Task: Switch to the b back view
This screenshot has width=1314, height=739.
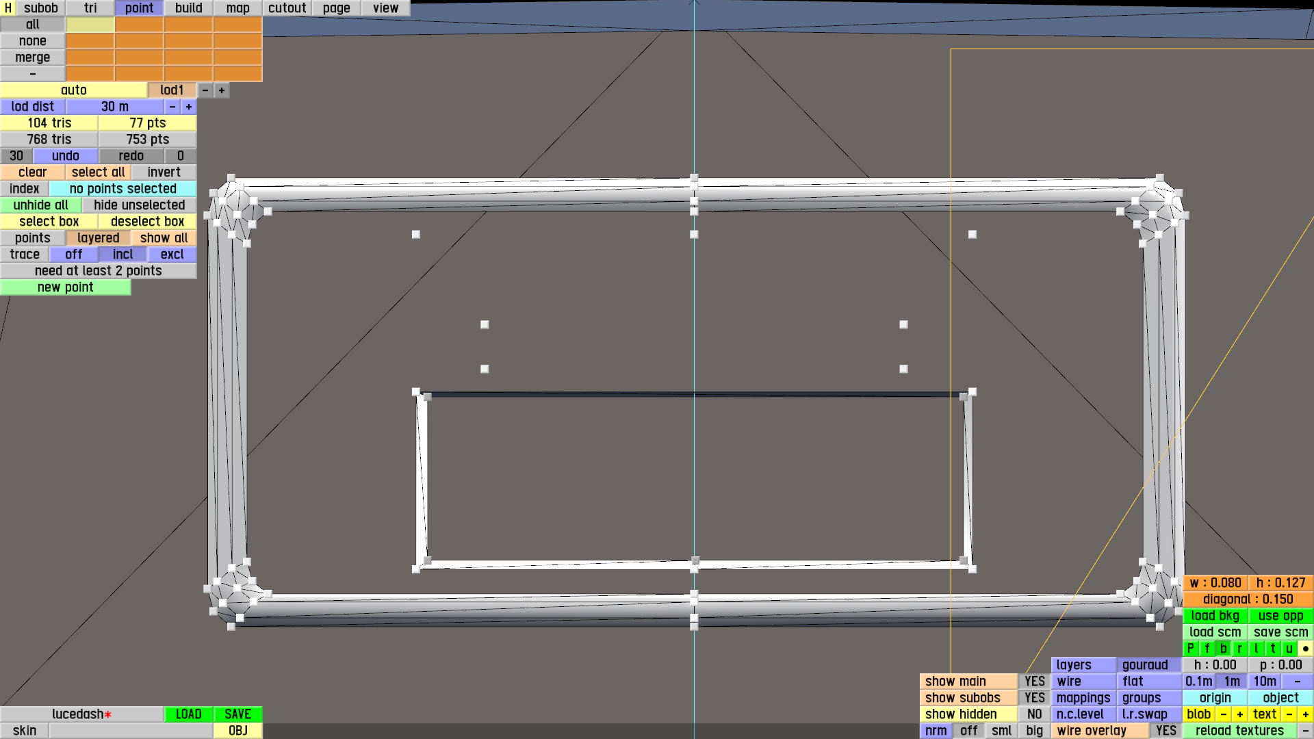Action: (x=1223, y=648)
